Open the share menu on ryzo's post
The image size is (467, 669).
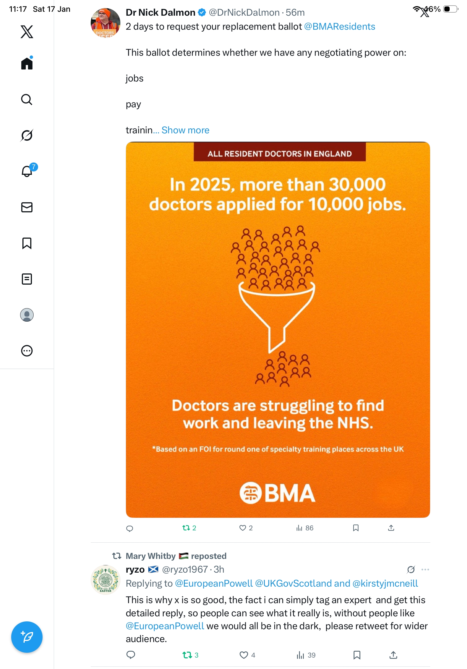point(393,655)
